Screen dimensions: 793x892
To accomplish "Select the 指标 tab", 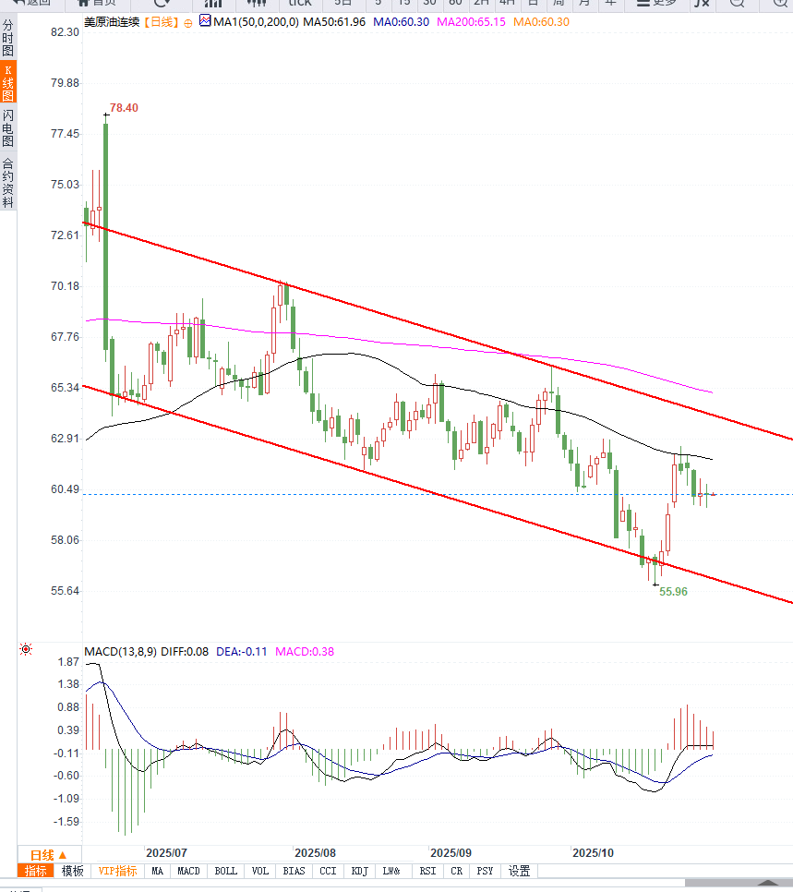I will [35, 871].
